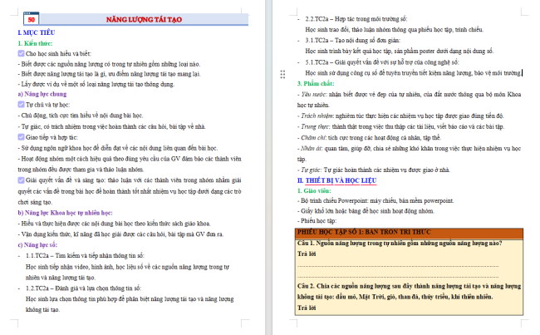540x335 pixels.
Task: Click the six-dot paragraph drag handle
Action: [282, 75]
